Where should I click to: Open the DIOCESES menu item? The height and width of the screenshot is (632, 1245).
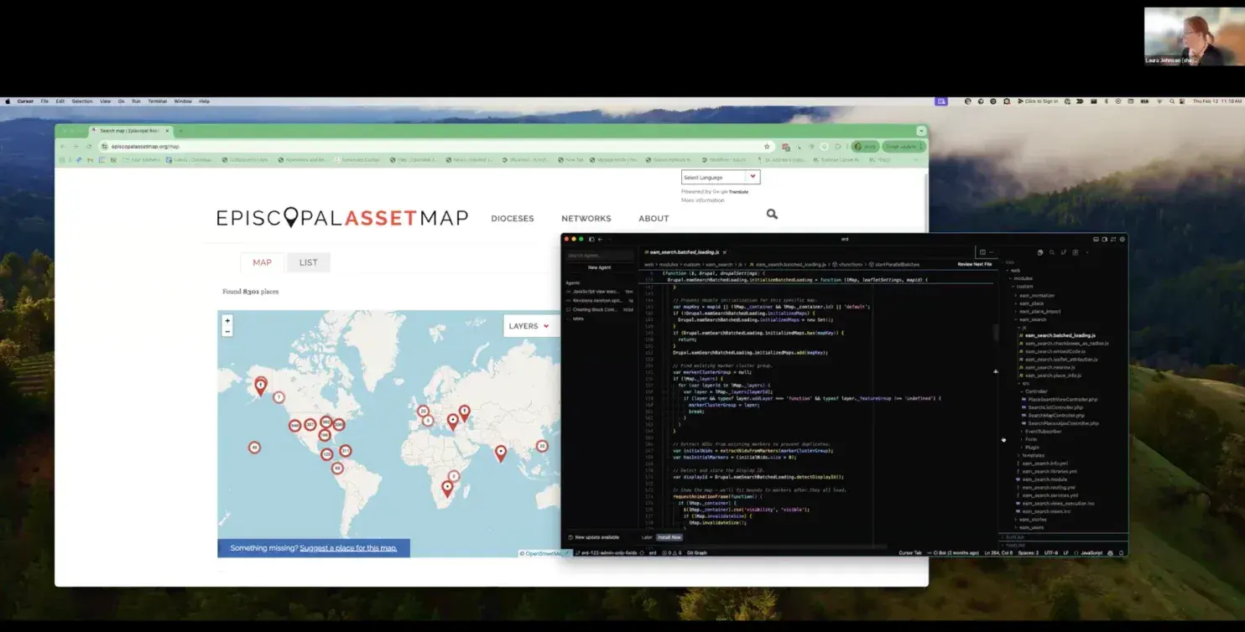[x=512, y=219]
